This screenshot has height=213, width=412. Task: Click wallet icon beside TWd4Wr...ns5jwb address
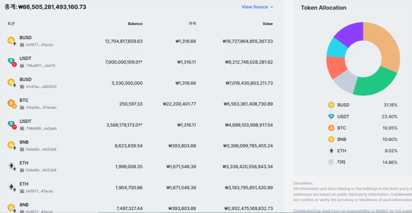22,129
